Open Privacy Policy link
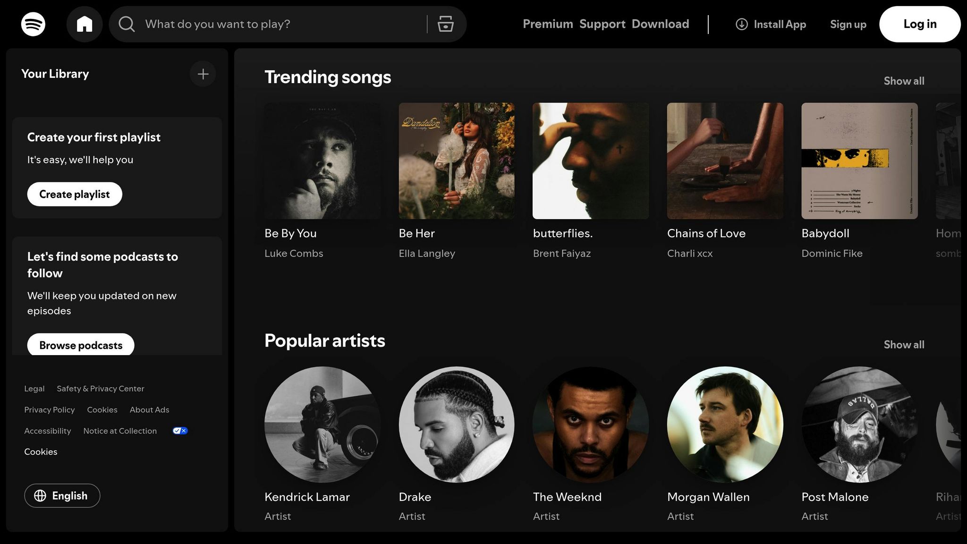The height and width of the screenshot is (544, 967). [x=50, y=410]
